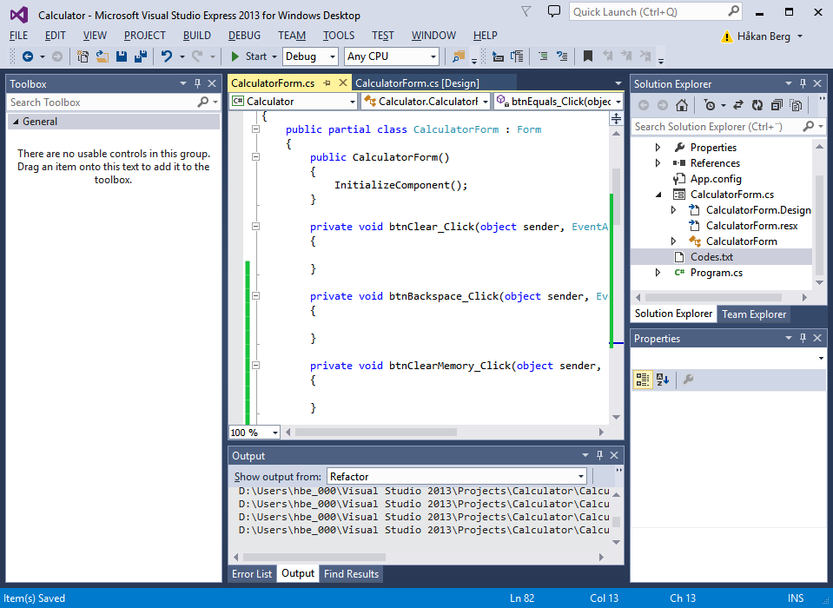Screen dimensions: 833x608
Task: Click the code editor horizontal scrollbar
Action: [376, 433]
